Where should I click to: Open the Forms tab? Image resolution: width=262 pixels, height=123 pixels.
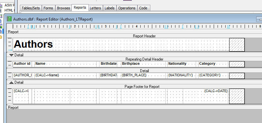(x=48, y=8)
